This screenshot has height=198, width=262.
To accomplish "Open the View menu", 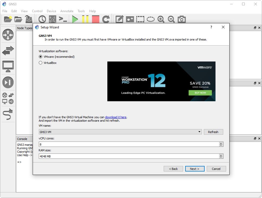I will coord(24,11).
